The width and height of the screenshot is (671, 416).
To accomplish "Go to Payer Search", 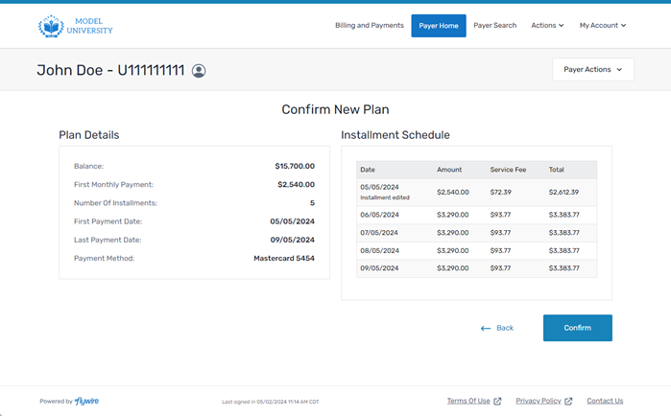I will coord(494,26).
